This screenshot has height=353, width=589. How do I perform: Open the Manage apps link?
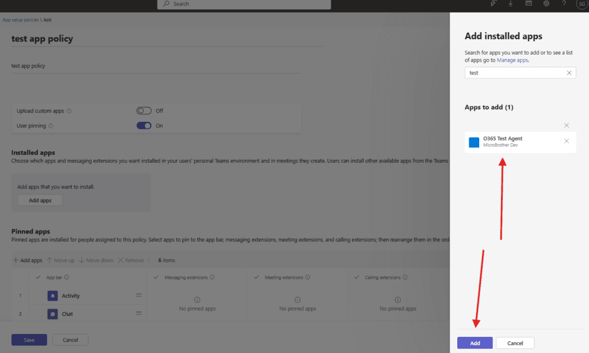[x=513, y=60]
